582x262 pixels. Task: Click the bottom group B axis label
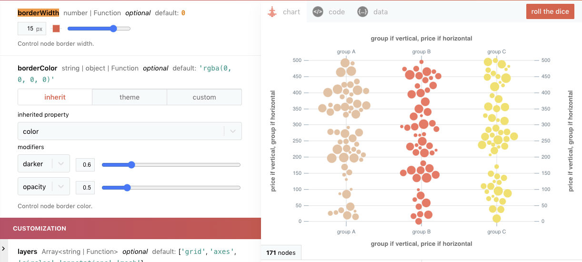coord(421,232)
